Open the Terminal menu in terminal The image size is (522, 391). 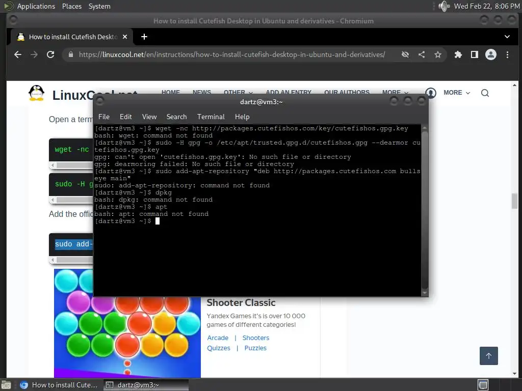pyautogui.click(x=211, y=117)
